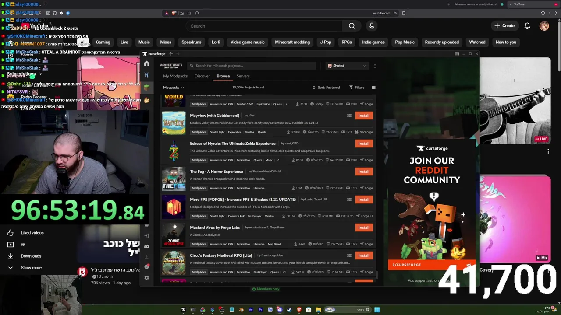Screen dimensions: 561x315
Task: Select the Indie games filter chip
Action: [x=373, y=42]
